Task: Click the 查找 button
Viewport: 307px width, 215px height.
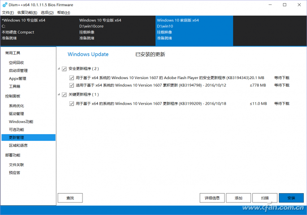Action: tap(70, 198)
